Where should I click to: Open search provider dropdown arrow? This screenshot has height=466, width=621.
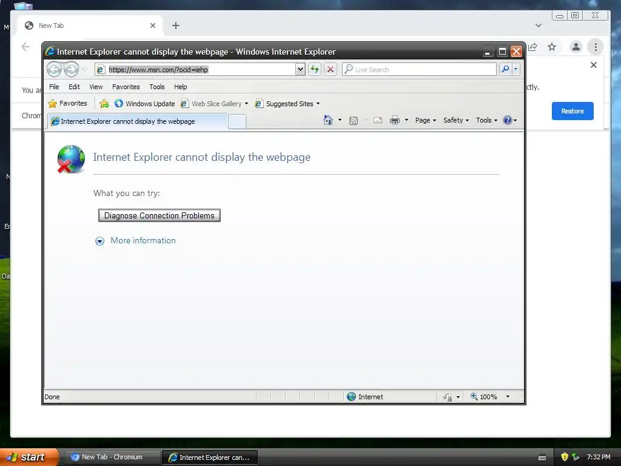[515, 69]
